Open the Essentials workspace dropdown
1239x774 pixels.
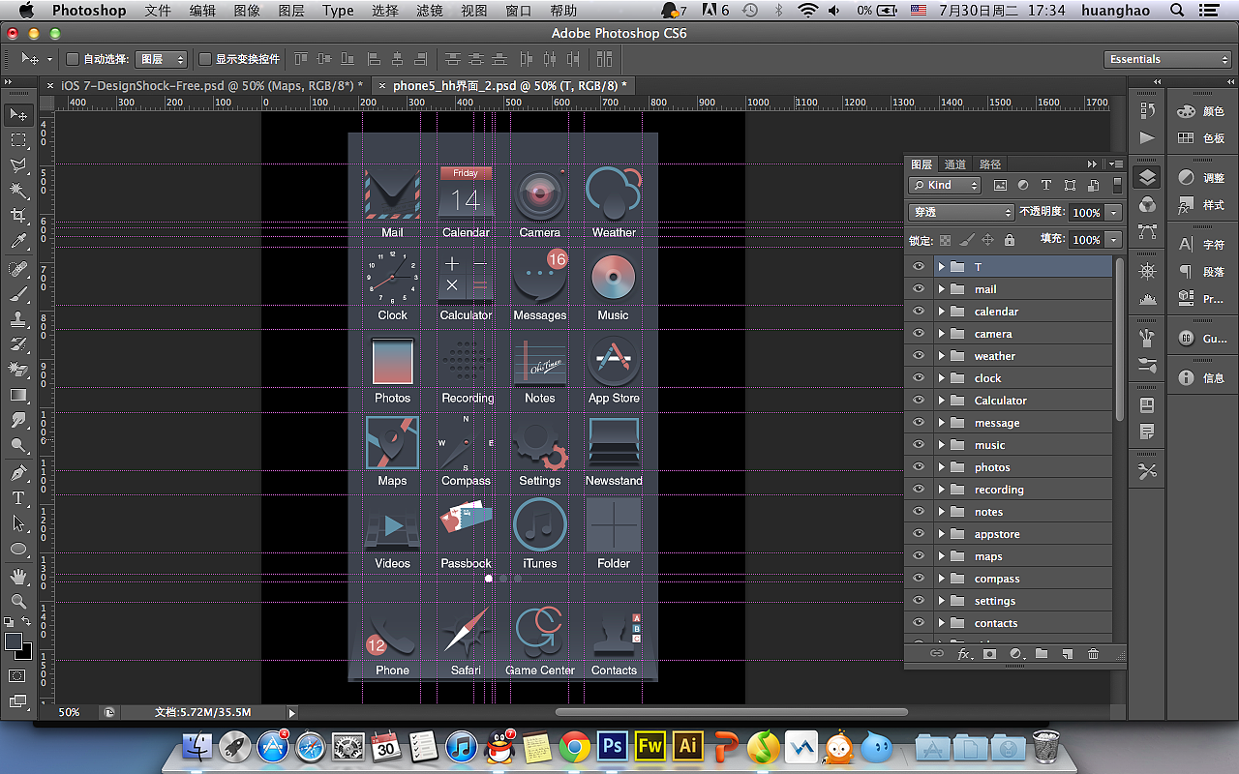(1167, 59)
